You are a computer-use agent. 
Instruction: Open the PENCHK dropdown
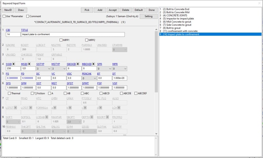point(89,78)
